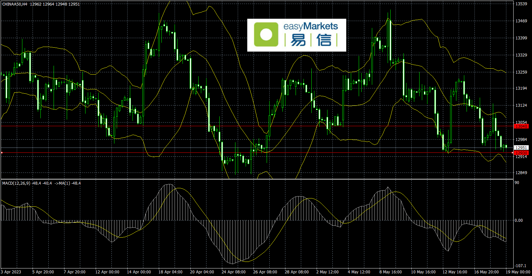Click the MACD scale value 0.00
Screen dimensions: 532x276
pyautogui.click(x=519, y=220)
